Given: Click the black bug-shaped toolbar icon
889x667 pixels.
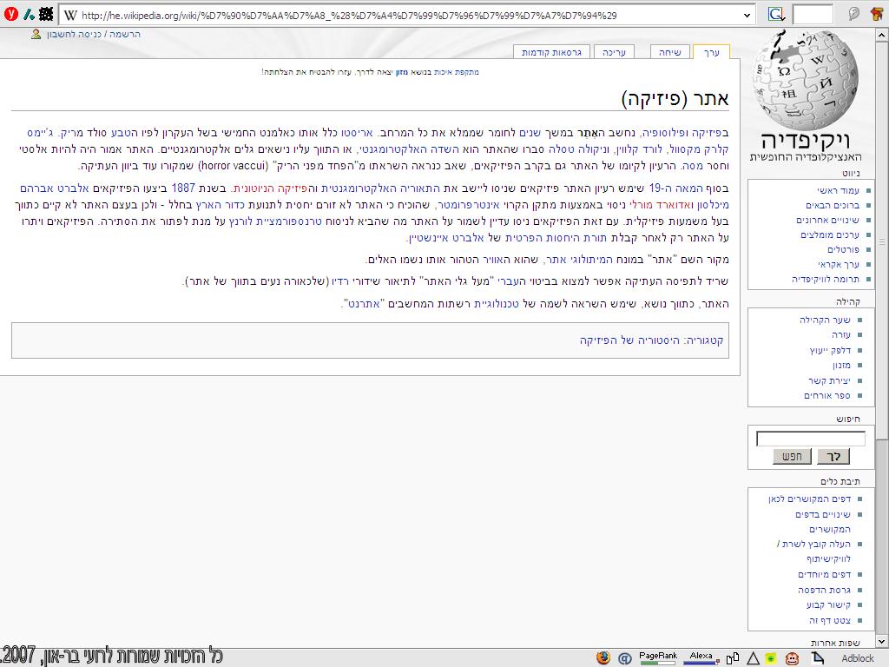Looking at the screenshot, I should [x=47, y=14].
